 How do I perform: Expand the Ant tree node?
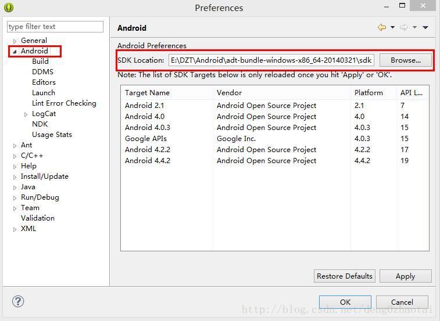[15, 146]
